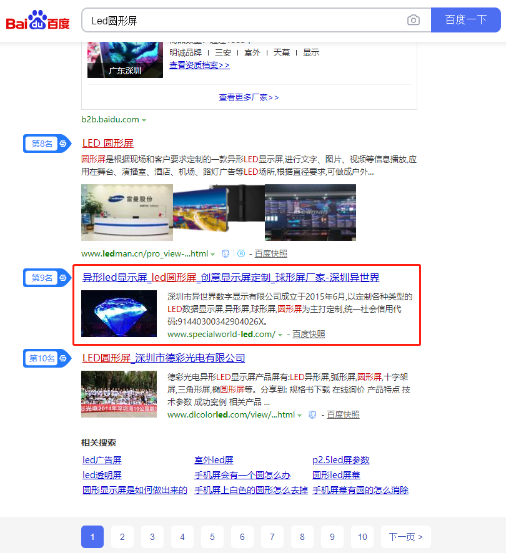This screenshot has height=553, width=506.
Task: Click the www.dicolorled.com/view URL text
Action: click(x=231, y=414)
